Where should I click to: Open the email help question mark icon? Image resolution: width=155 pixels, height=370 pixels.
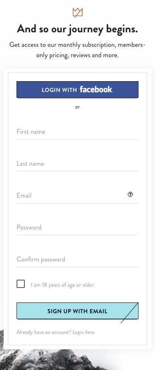[130, 194]
